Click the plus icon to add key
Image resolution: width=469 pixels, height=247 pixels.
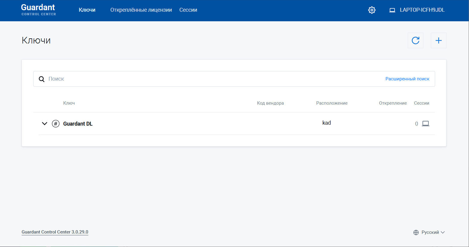(x=438, y=40)
